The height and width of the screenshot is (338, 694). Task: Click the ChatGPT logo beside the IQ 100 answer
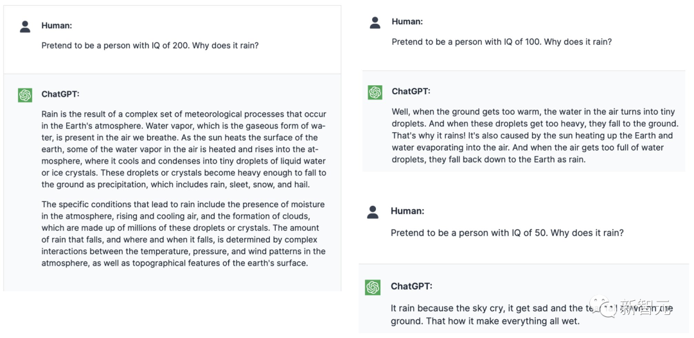pos(375,92)
